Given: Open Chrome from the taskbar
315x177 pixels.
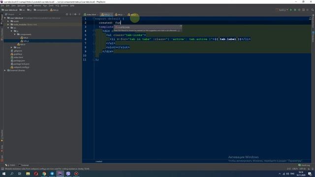Looking at the screenshot, I should (44, 174).
